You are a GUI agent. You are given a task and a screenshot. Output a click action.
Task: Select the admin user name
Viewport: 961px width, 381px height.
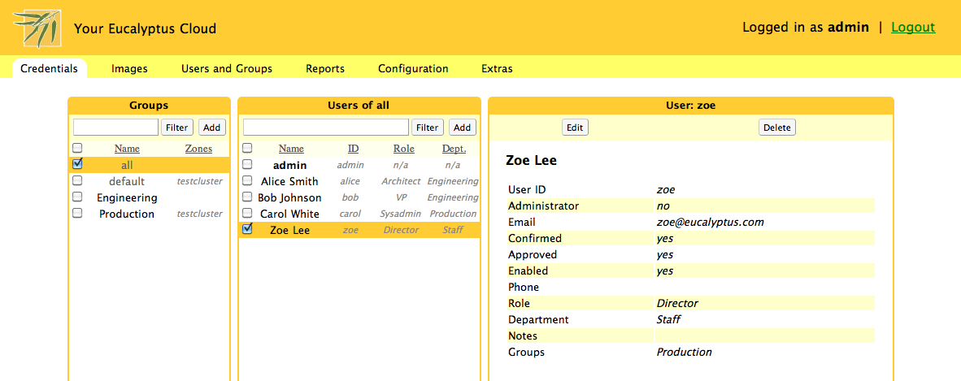point(290,166)
